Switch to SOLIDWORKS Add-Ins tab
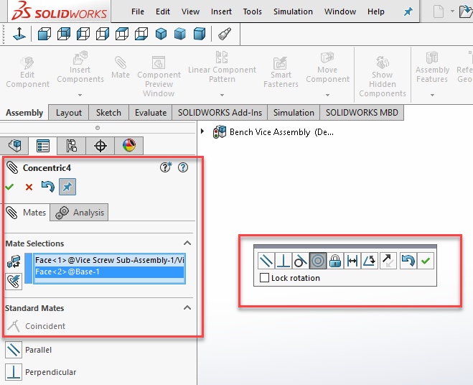 [x=220, y=113]
